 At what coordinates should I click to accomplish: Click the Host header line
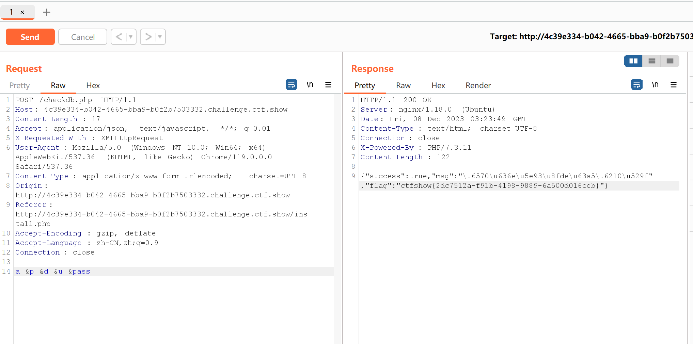152,110
